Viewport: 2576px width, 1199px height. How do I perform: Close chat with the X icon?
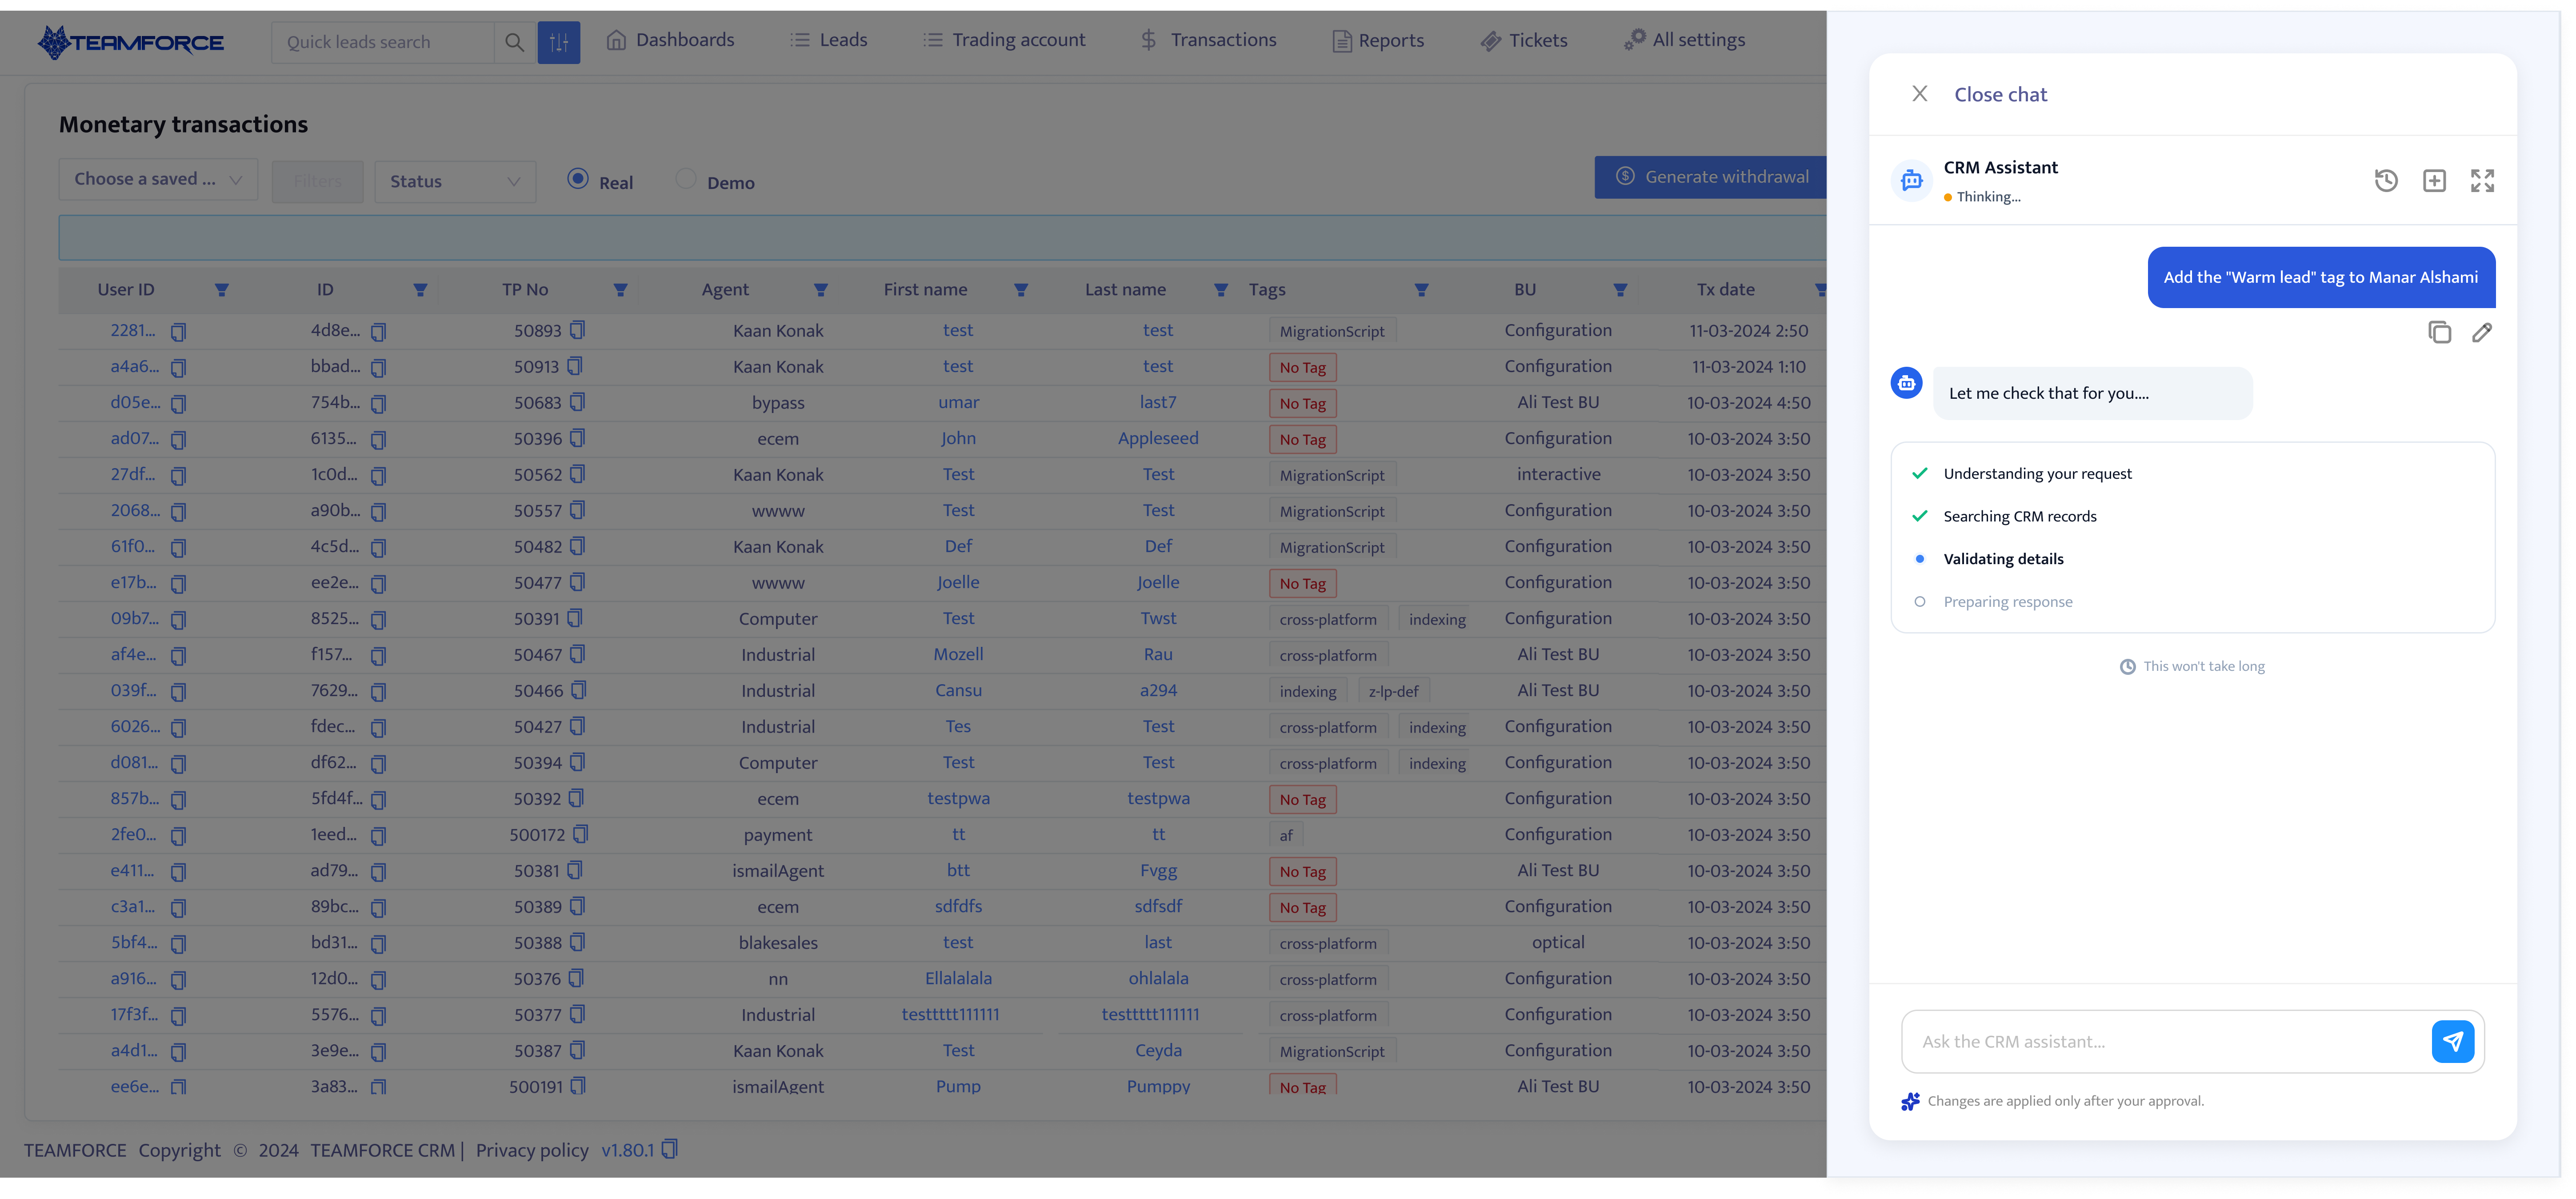click(x=1919, y=94)
